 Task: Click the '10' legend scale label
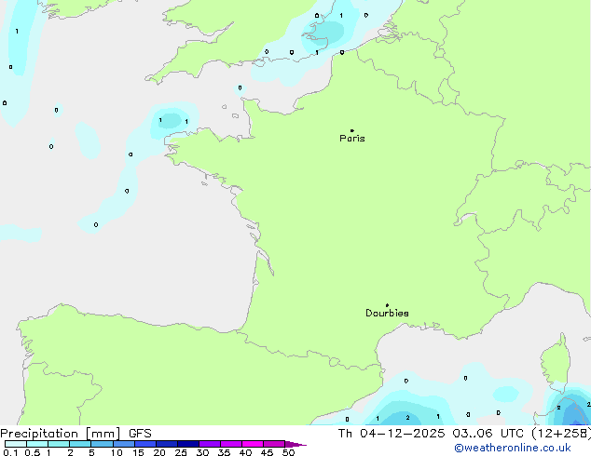click(117, 452)
